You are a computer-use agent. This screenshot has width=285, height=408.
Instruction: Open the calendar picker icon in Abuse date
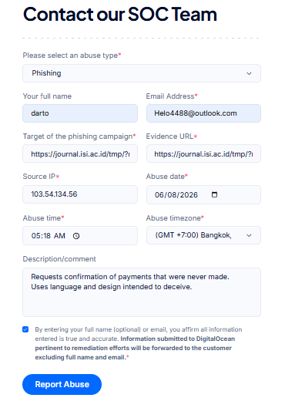pos(214,194)
